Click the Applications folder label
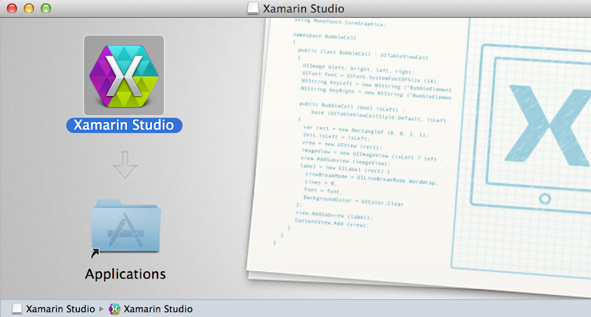 [125, 274]
